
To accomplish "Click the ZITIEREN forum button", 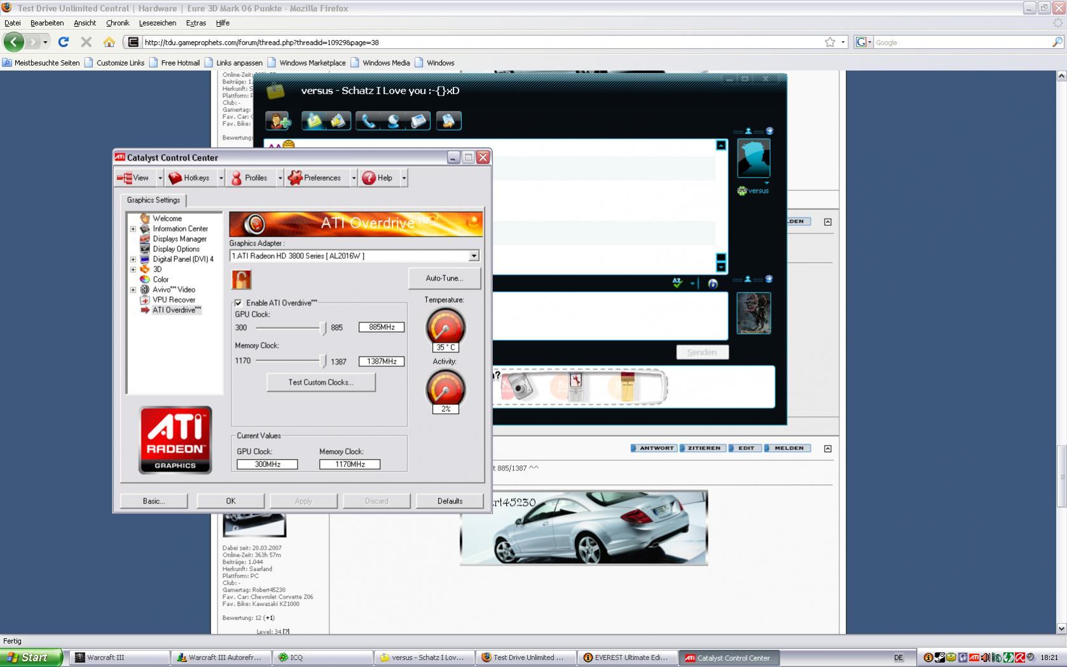I will coord(703,448).
